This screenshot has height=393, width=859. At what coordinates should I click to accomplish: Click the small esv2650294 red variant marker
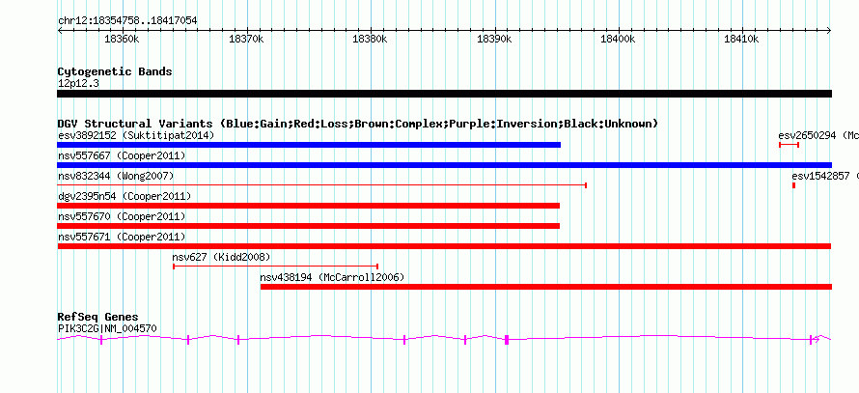[x=789, y=145]
